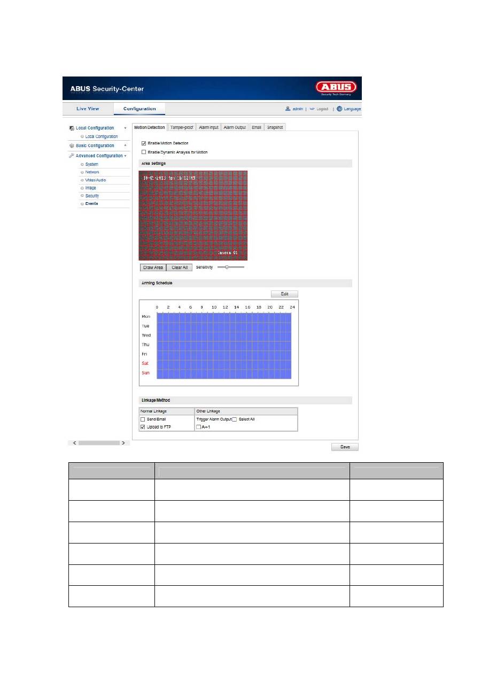Image resolution: width=481 pixels, height=681 pixels.
Task: Collapse the Local Configuration section
Action: click(x=125, y=128)
